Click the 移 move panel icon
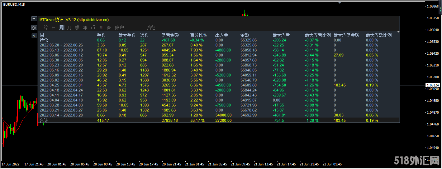442x169 pixels. pyautogui.click(x=34, y=27)
